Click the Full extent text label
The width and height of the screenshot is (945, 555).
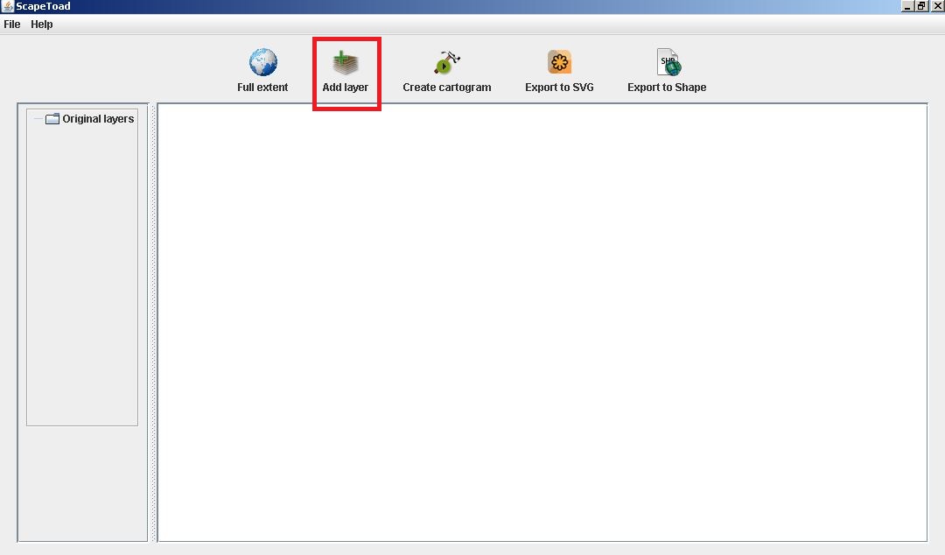262,88
